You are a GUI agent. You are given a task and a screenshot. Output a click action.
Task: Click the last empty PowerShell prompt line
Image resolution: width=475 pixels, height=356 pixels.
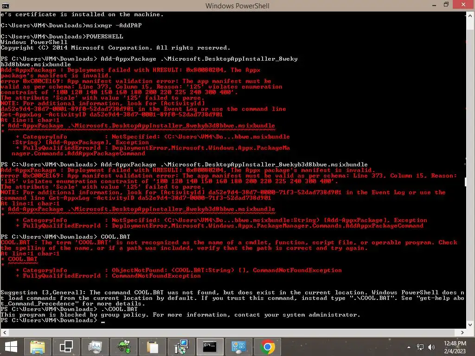click(53, 320)
